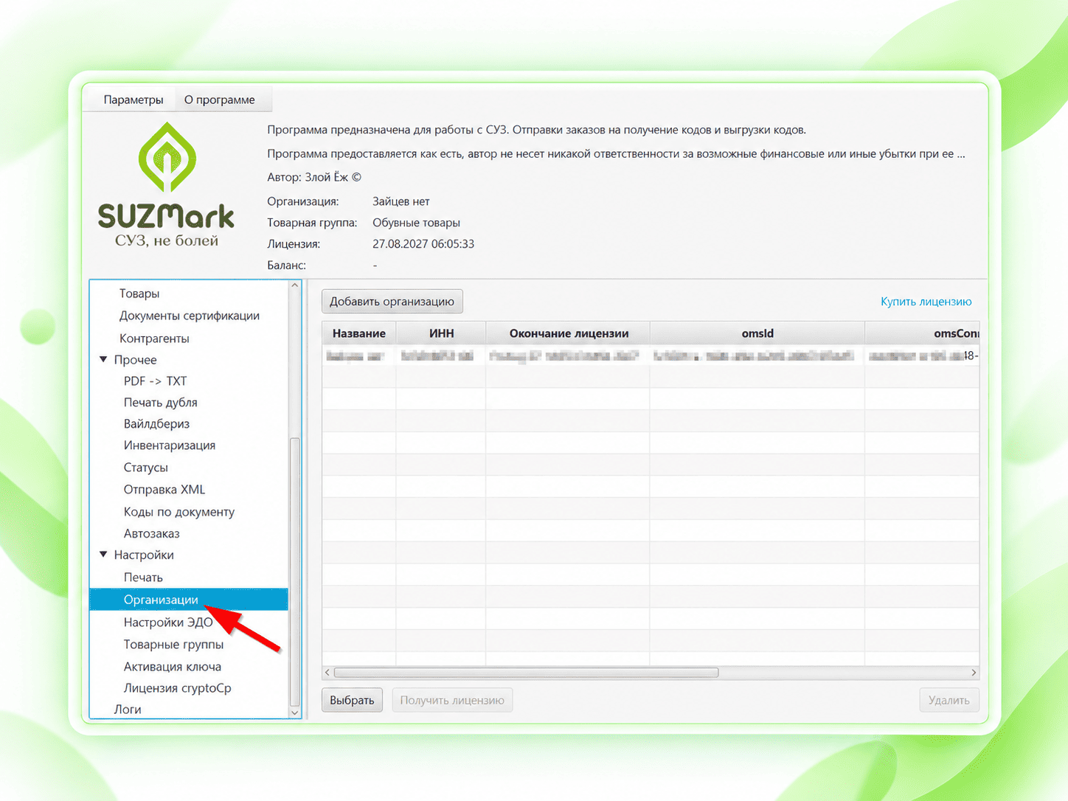Click the Выбрать button
This screenshot has height=801, width=1068.
click(x=352, y=700)
